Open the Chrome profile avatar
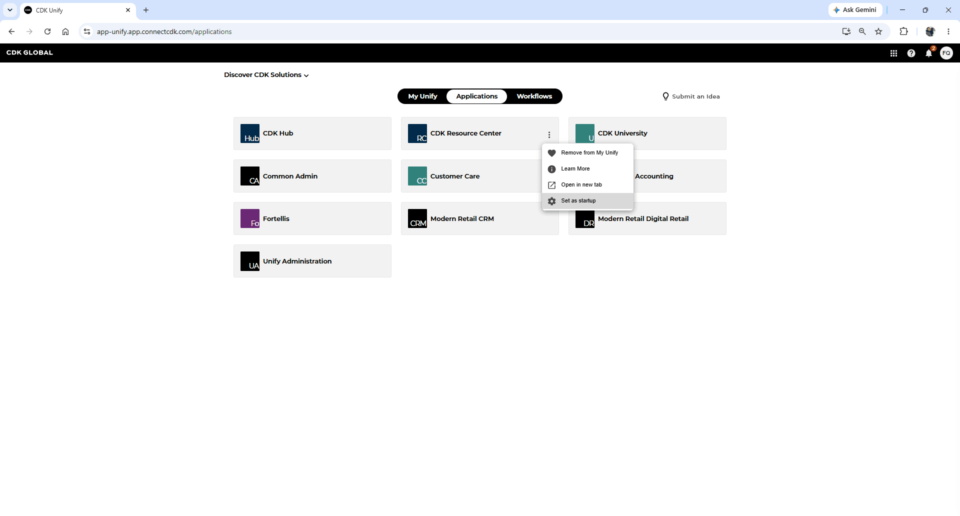This screenshot has width=960, height=516. tap(930, 31)
